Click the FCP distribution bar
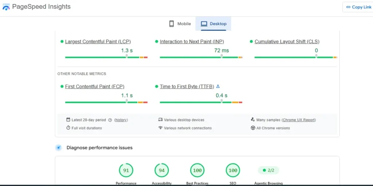 (106, 102)
